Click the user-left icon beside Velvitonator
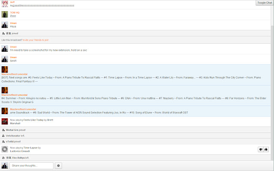 [3, 136]
